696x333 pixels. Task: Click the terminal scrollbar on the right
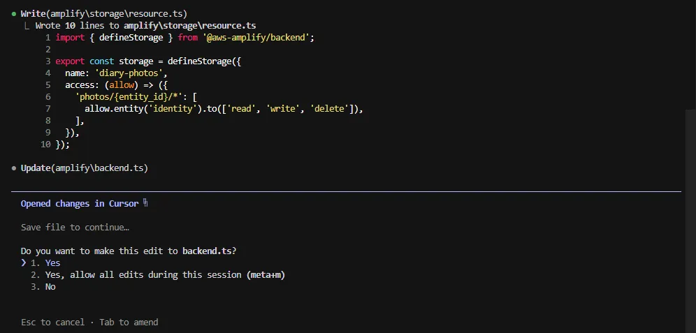coord(690,209)
